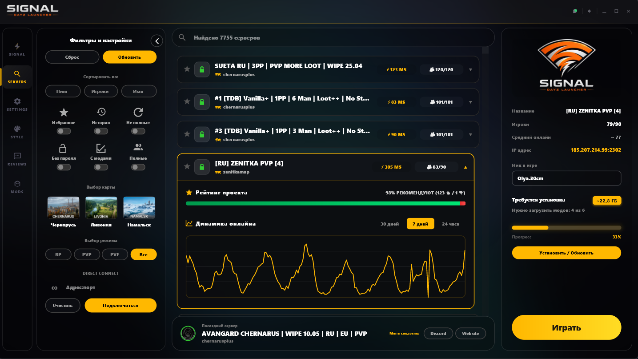Open the Settings tab in sidebar

(x=17, y=105)
